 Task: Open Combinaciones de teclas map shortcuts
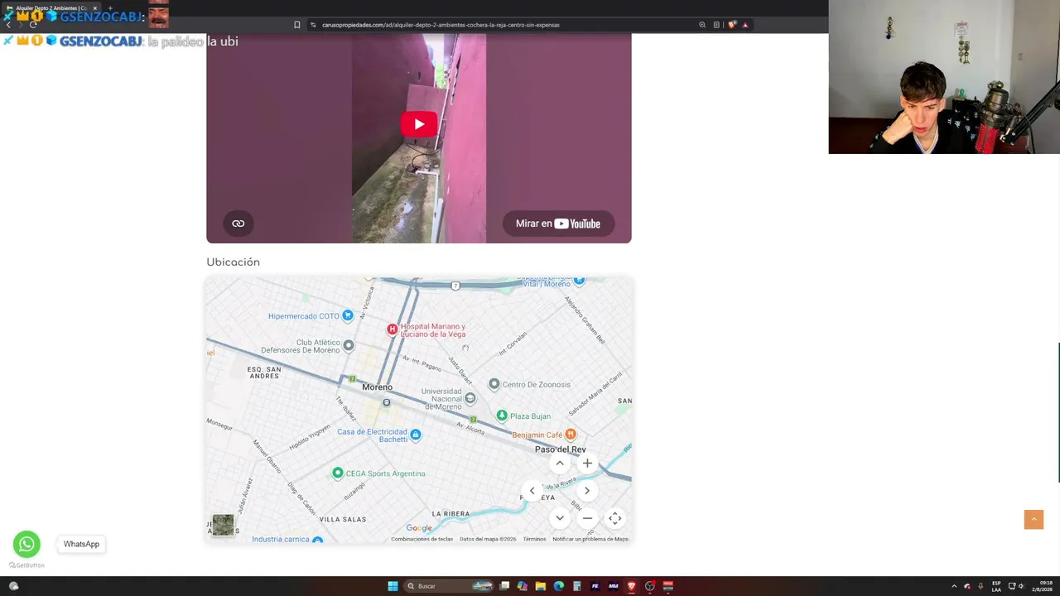pos(422,539)
